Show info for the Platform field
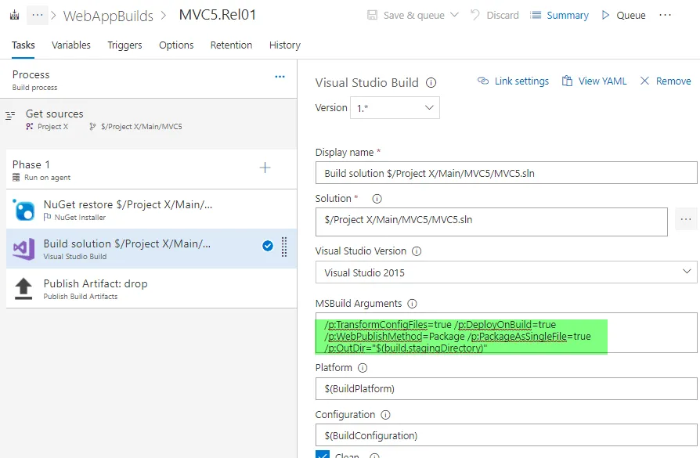Screen dimensions: 700x458 point(363,368)
